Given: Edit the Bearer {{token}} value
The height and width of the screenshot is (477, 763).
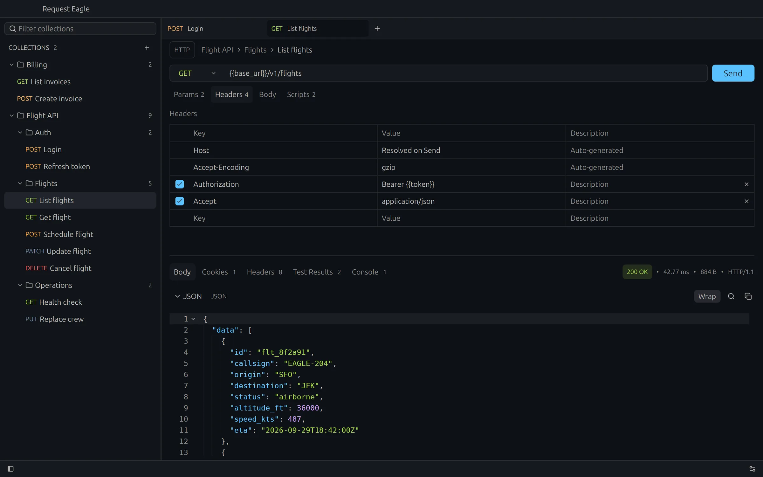Looking at the screenshot, I should (x=471, y=184).
